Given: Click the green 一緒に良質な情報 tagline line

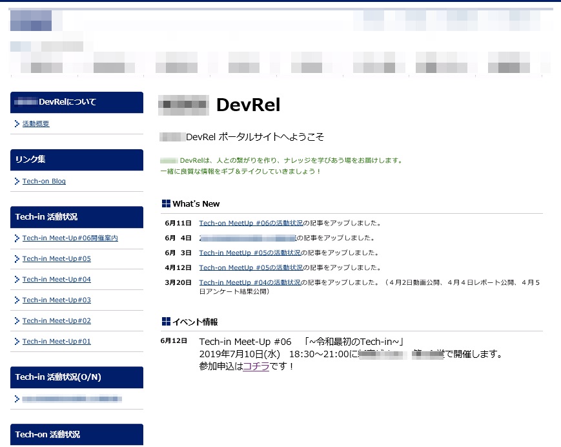Looking at the screenshot, I should 240,171.
